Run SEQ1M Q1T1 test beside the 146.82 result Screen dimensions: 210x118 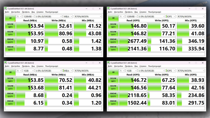(x=113, y=33)
